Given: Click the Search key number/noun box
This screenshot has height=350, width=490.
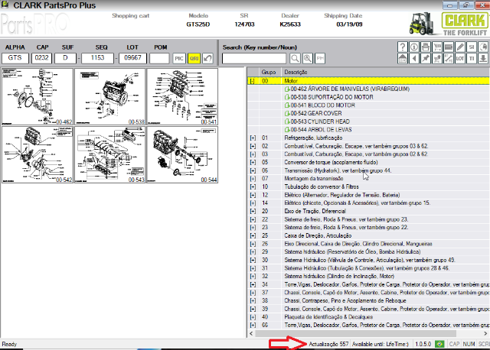Looking at the screenshot, I should pyautogui.click(x=253, y=58).
